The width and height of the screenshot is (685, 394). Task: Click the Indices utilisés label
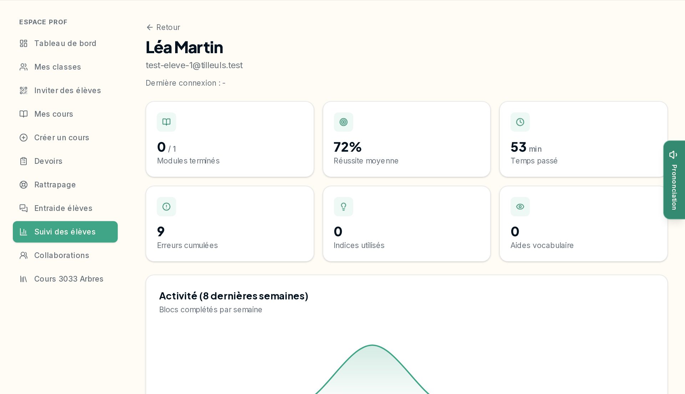coord(359,246)
